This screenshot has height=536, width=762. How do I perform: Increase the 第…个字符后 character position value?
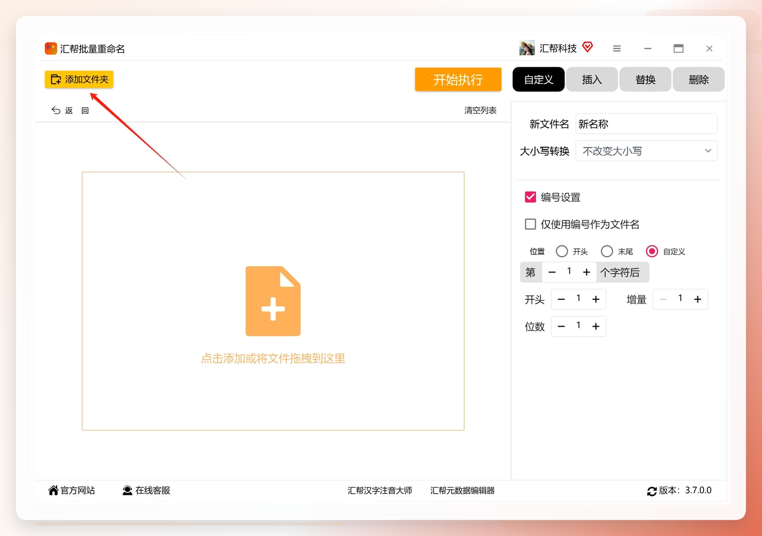coord(586,272)
